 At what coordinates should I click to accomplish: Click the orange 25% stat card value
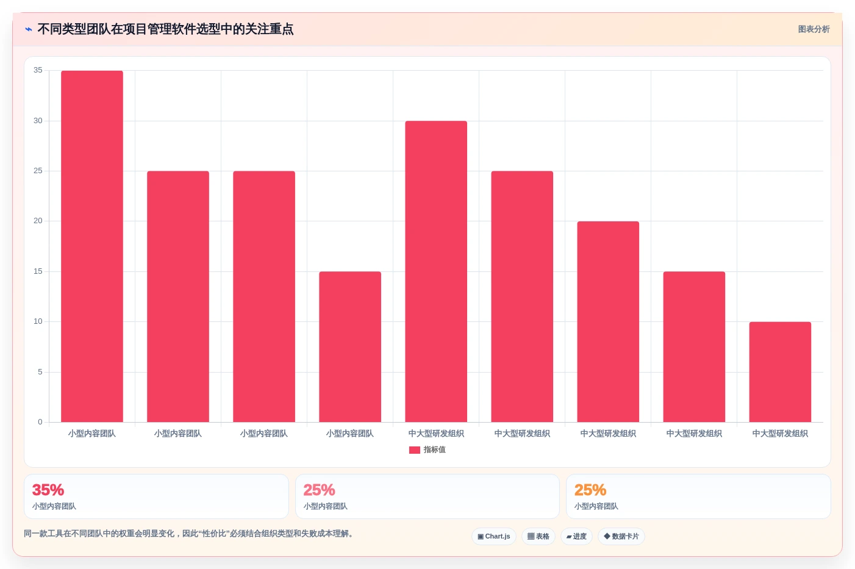tap(590, 490)
